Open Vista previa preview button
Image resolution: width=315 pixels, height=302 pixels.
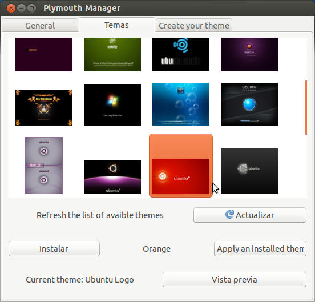pyautogui.click(x=235, y=280)
